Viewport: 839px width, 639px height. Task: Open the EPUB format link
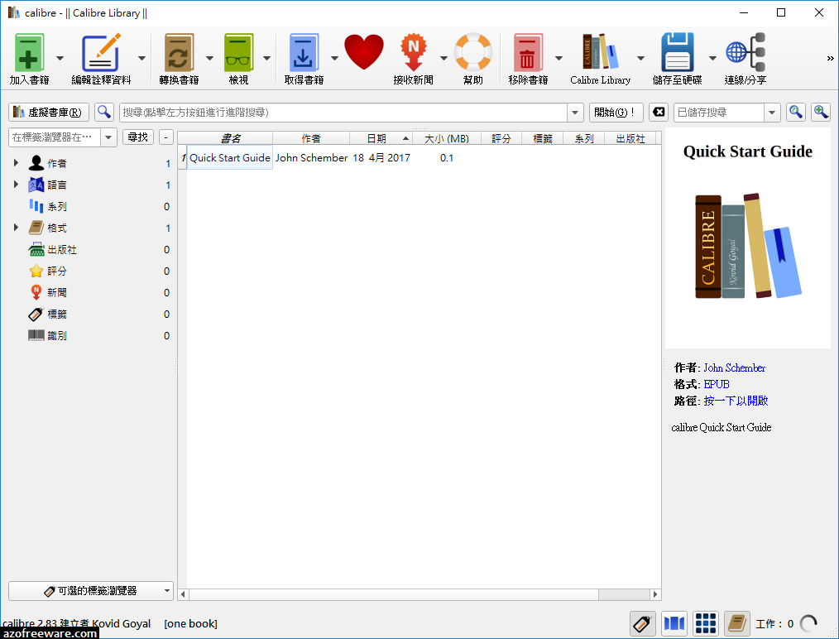pos(717,384)
